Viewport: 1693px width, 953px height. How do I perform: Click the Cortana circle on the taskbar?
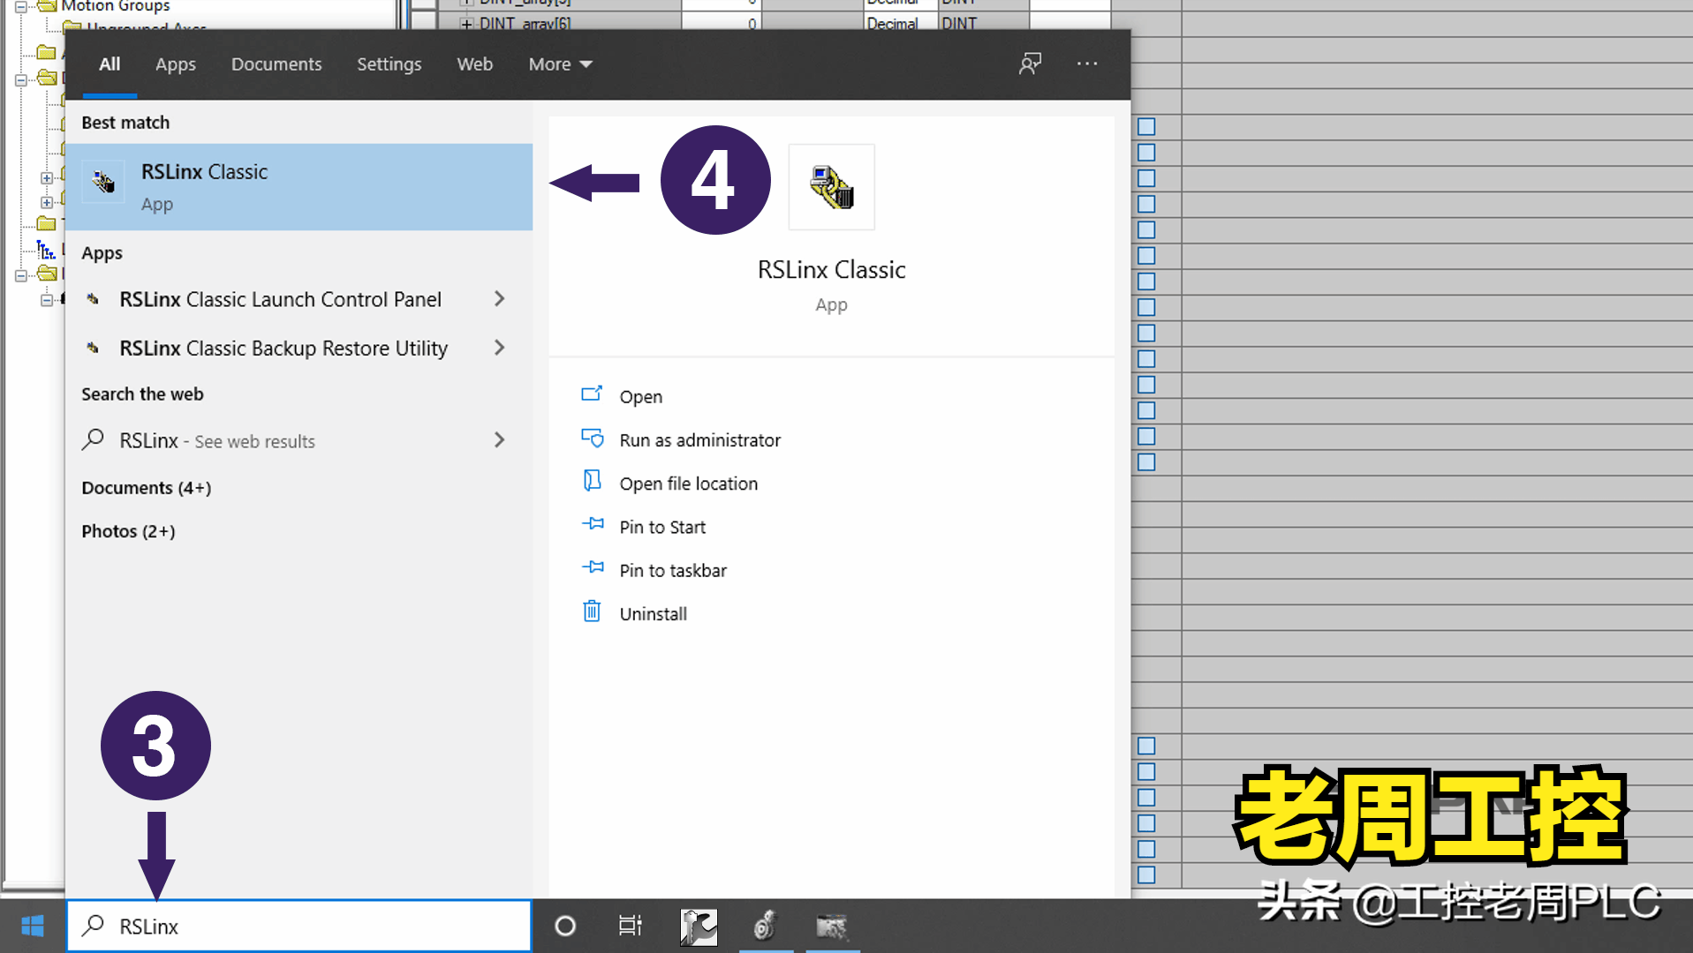pos(565,926)
